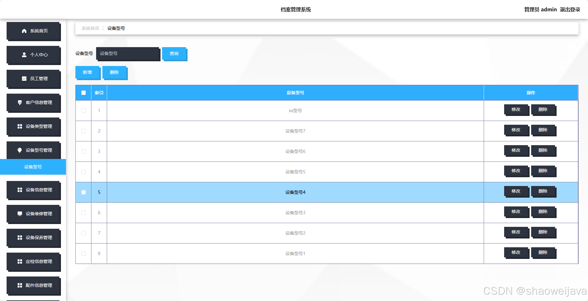Click the grid icon beside 定检信息管理

tap(20, 261)
